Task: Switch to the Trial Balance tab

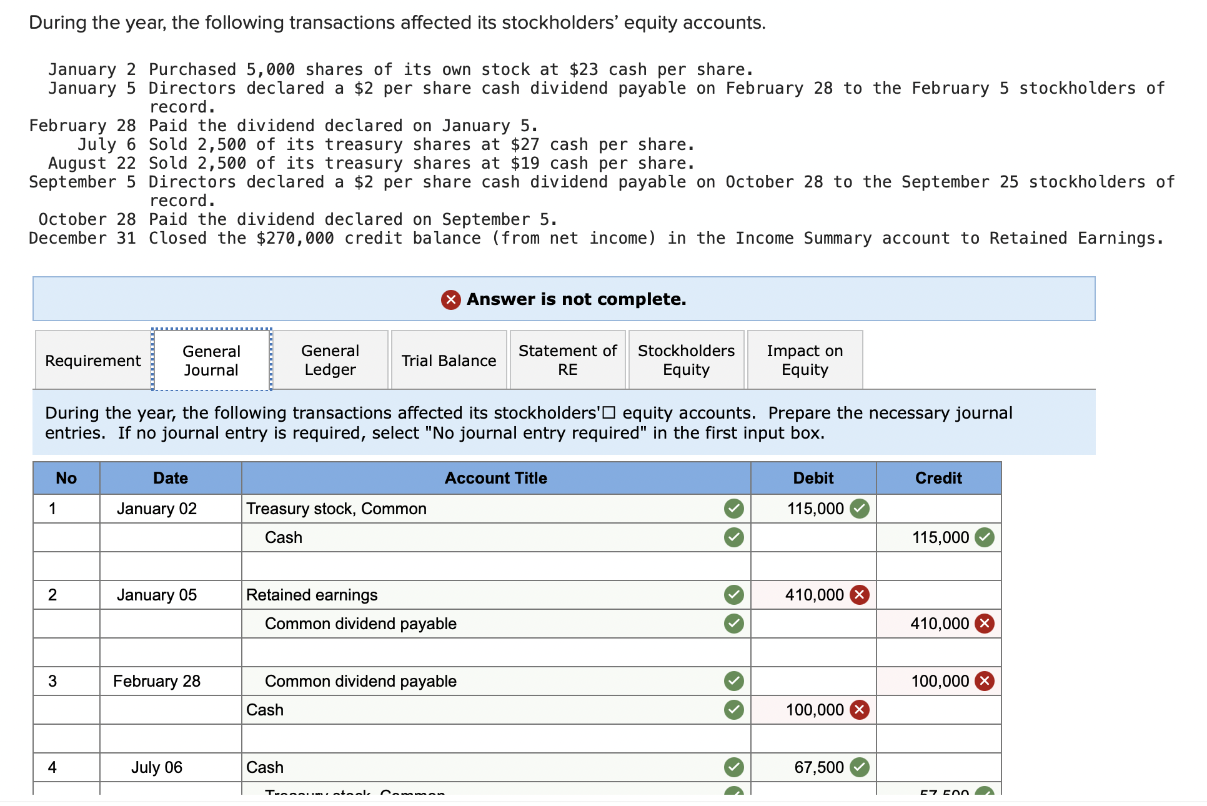Action: pyautogui.click(x=449, y=360)
